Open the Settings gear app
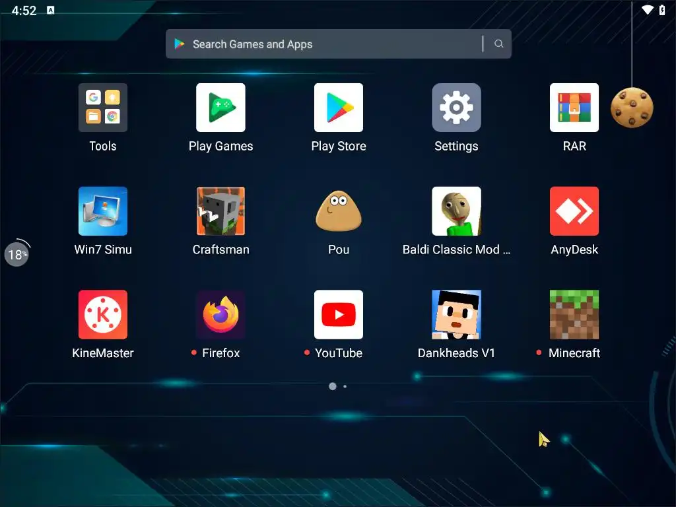Screen dimensions: 676x507 [x=456, y=108]
